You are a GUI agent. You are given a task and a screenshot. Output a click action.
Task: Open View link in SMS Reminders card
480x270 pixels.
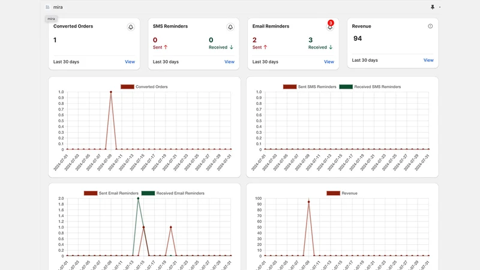229,62
